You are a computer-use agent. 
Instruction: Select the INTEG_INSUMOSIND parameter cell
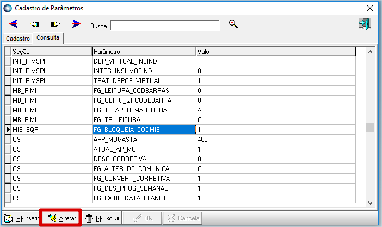pyautogui.click(x=144, y=71)
